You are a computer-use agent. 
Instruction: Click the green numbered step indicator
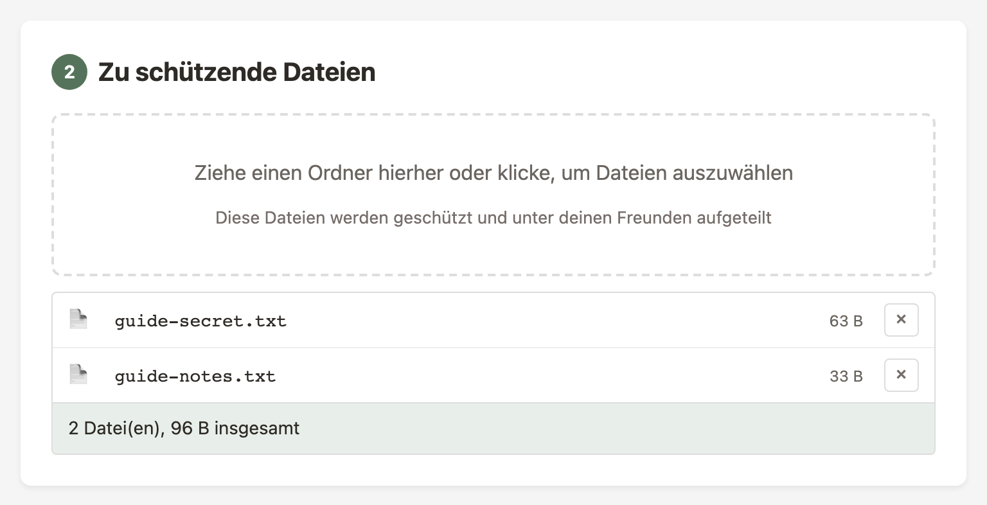(69, 72)
